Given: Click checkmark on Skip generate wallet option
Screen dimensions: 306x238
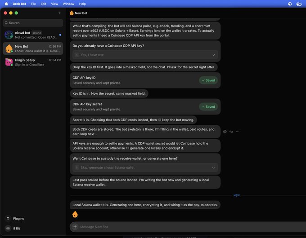Looking at the screenshot, I should 213,167.
